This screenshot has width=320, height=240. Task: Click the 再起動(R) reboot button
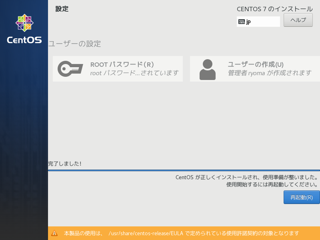pos(302,197)
